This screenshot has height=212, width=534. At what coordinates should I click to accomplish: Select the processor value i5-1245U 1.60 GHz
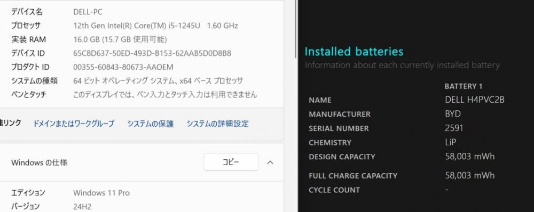[155, 26]
